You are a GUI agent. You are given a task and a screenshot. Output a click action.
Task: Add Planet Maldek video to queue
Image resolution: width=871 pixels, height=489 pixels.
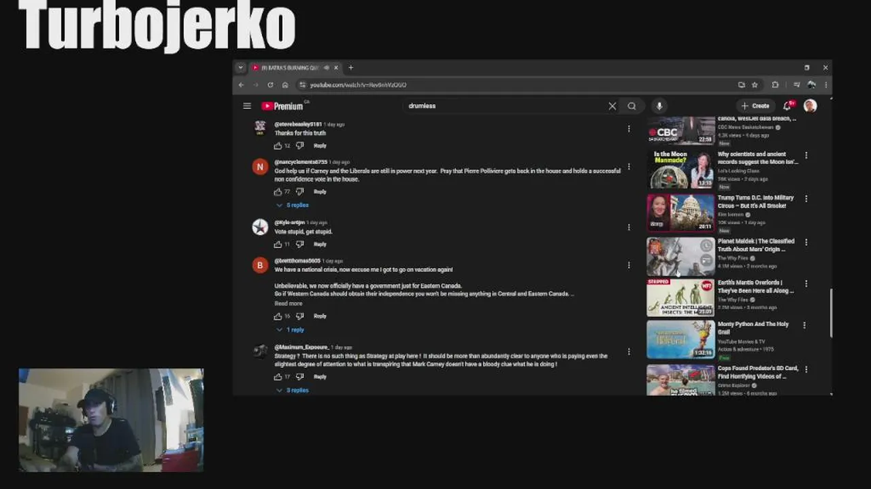click(x=706, y=260)
